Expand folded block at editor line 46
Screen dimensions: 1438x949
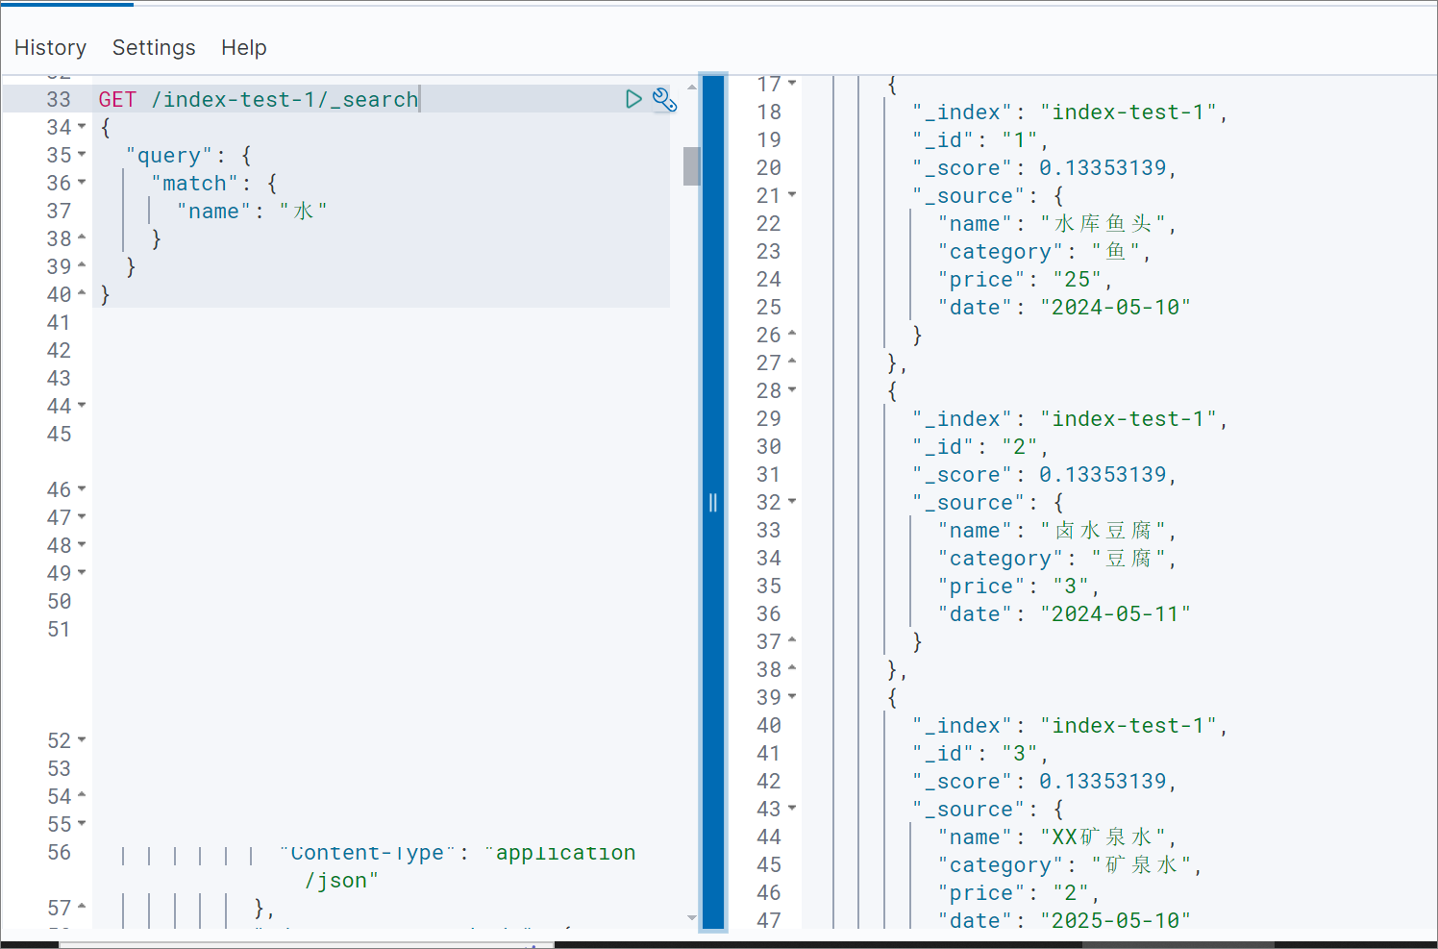82,489
